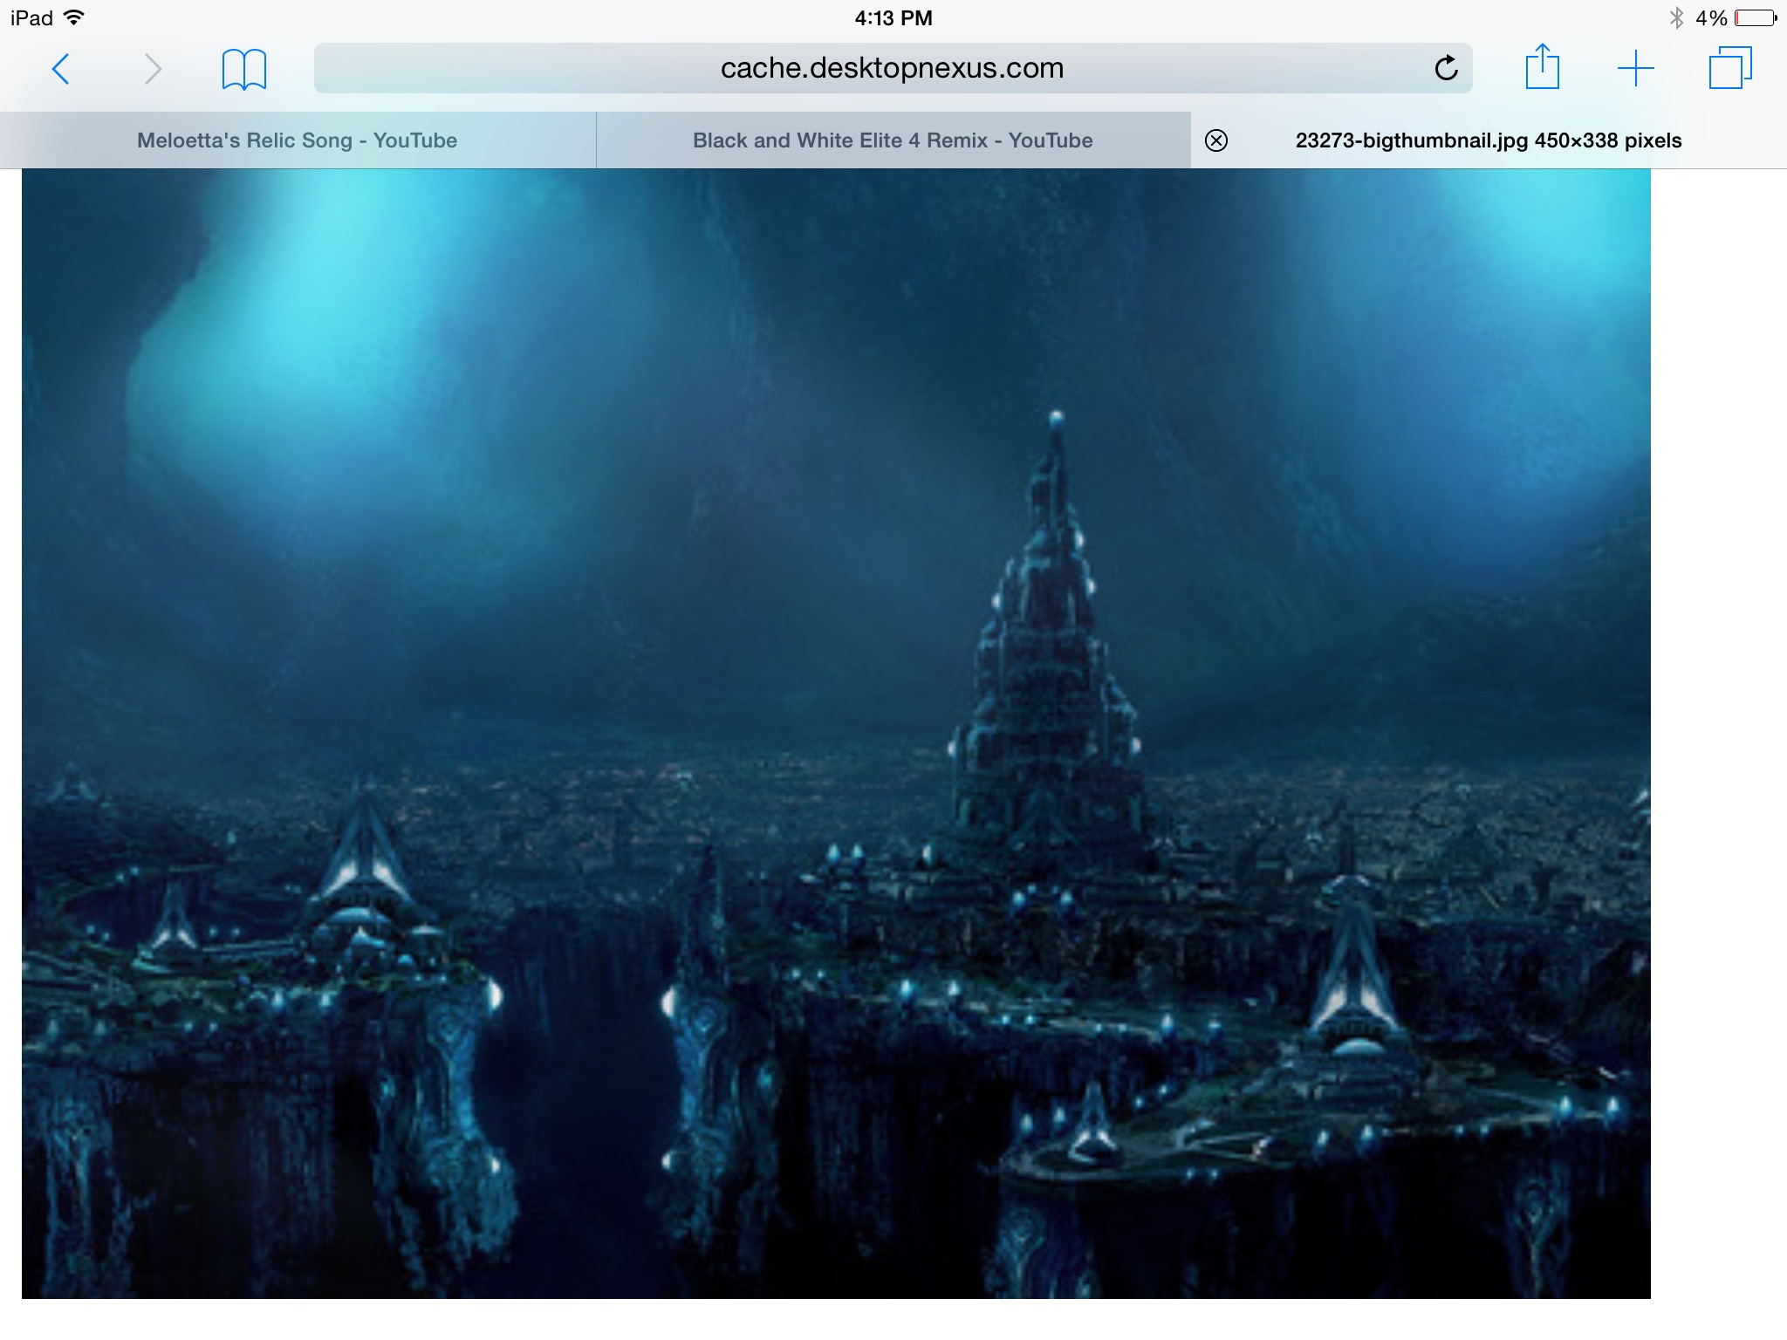Tap the Bluetooth status icon
Image resolution: width=1787 pixels, height=1340 pixels.
click(1676, 18)
